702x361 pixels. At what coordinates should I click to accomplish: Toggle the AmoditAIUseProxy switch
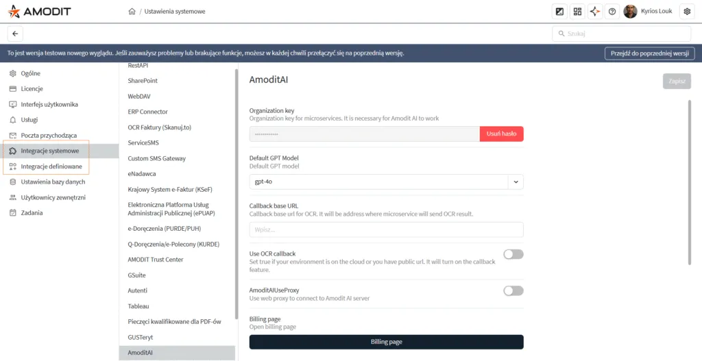coord(513,291)
